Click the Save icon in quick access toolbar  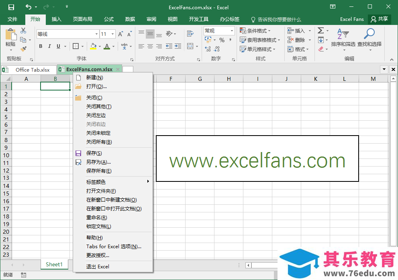click(11, 7)
